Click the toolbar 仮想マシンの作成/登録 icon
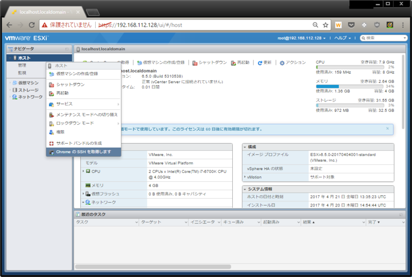 coord(139,63)
